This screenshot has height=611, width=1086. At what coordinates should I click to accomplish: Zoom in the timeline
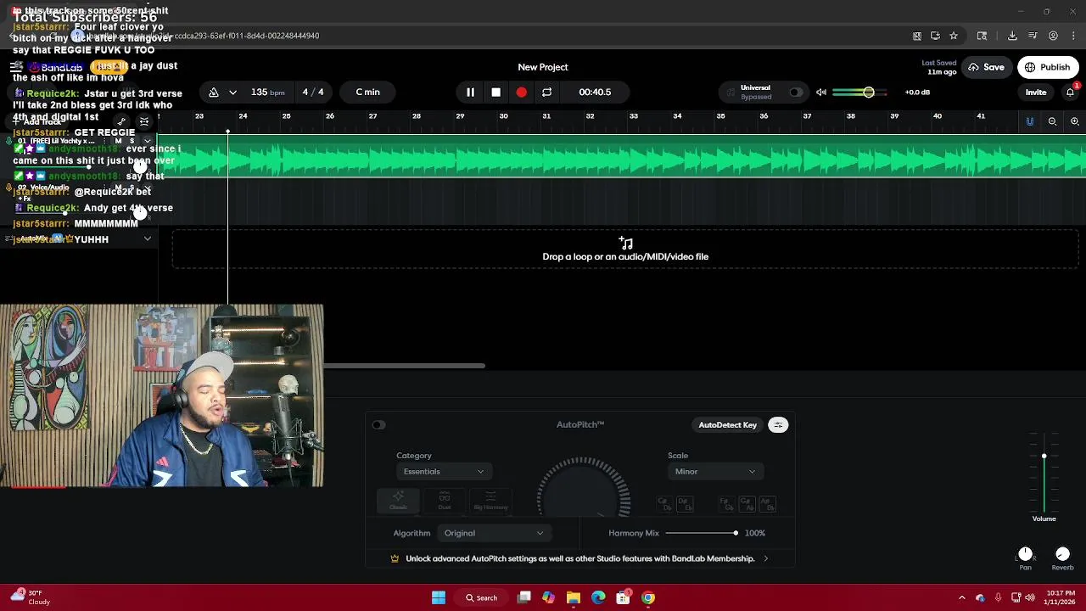[1074, 122]
